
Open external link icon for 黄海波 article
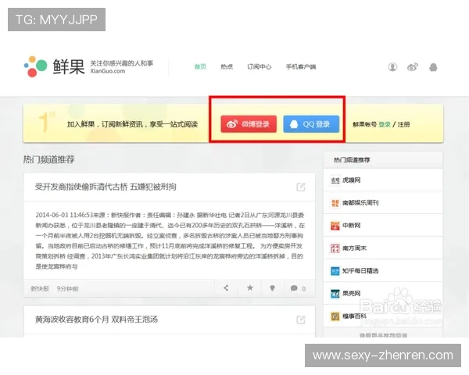[301, 320]
